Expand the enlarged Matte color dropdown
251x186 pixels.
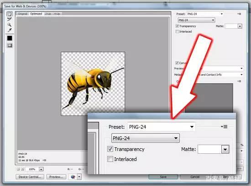click(225, 149)
